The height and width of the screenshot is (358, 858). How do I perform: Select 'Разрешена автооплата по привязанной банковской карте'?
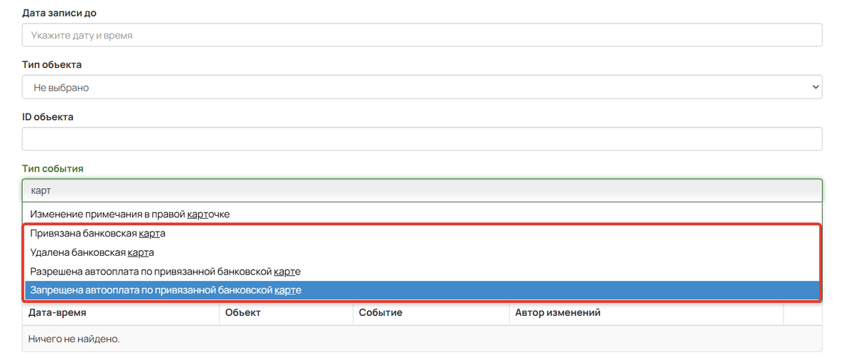[x=422, y=272]
